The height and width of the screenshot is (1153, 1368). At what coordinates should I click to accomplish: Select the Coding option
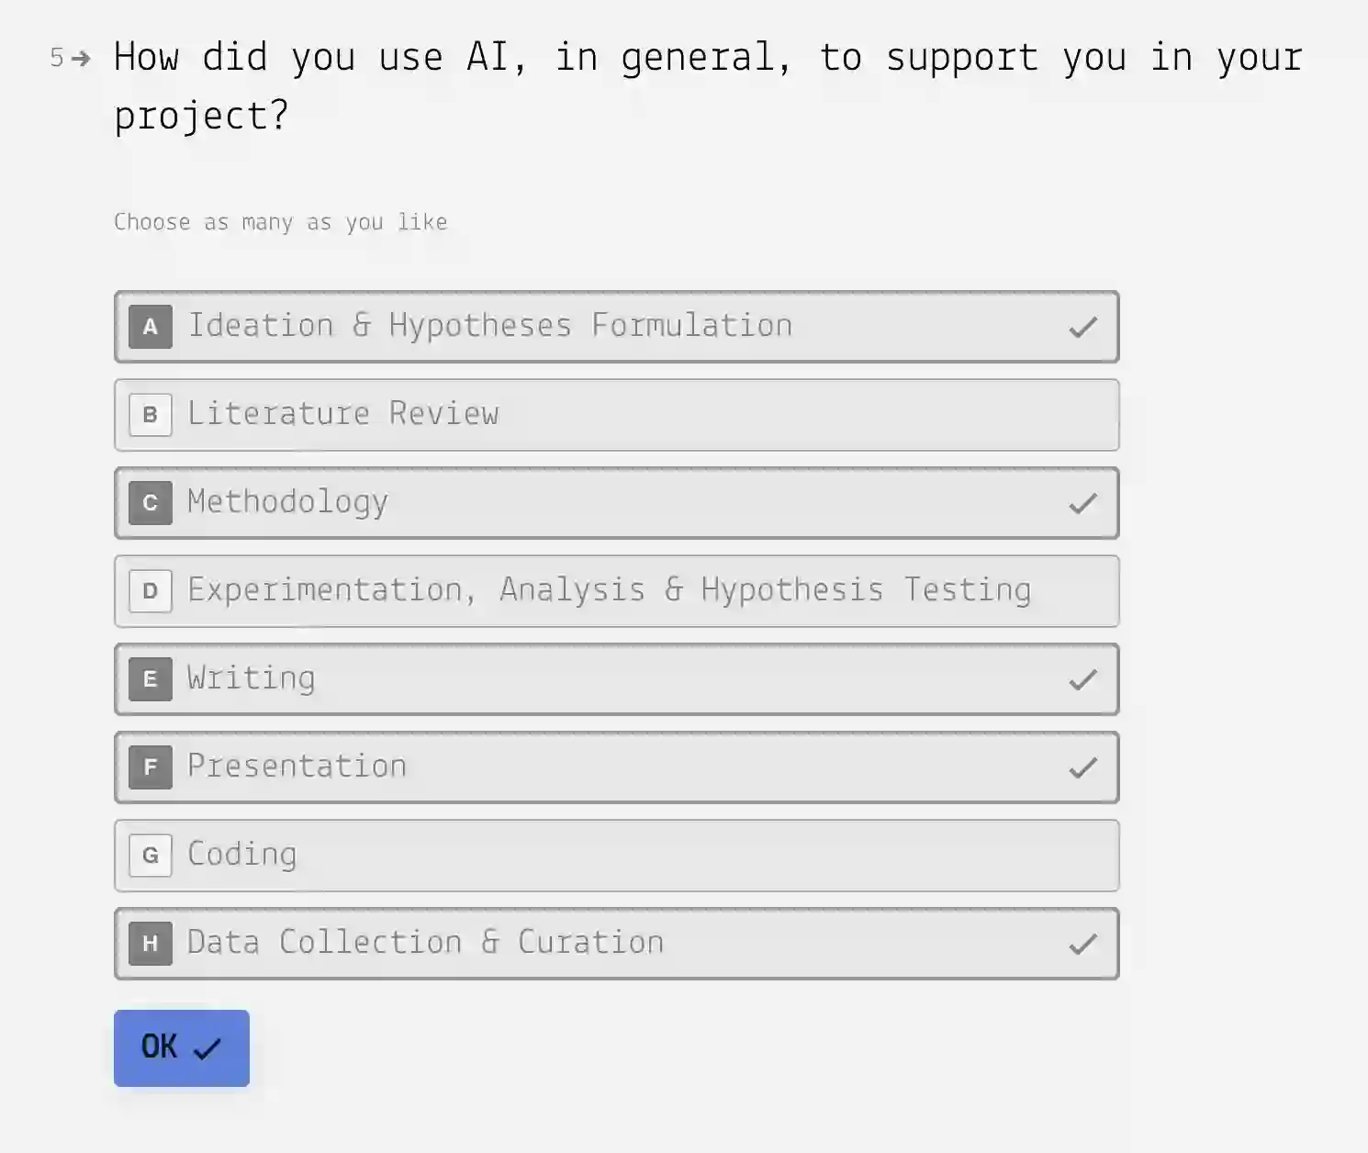point(616,856)
